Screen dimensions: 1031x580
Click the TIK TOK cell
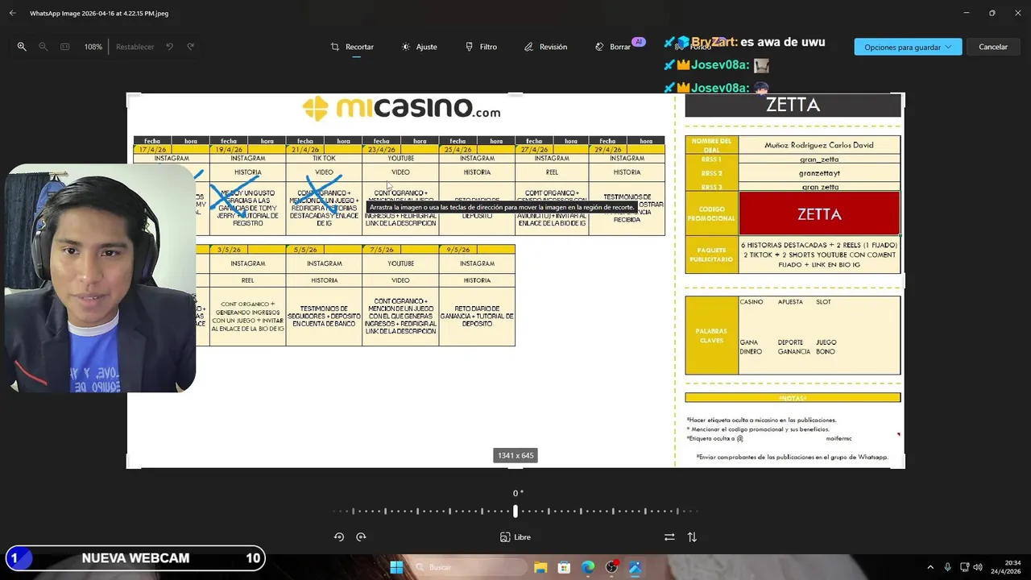324,159
